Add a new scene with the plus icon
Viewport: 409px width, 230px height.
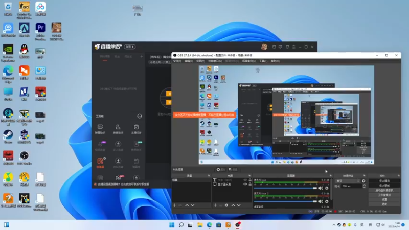(x=175, y=205)
